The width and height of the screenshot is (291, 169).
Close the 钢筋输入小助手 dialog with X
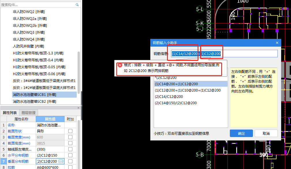click(x=277, y=43)
